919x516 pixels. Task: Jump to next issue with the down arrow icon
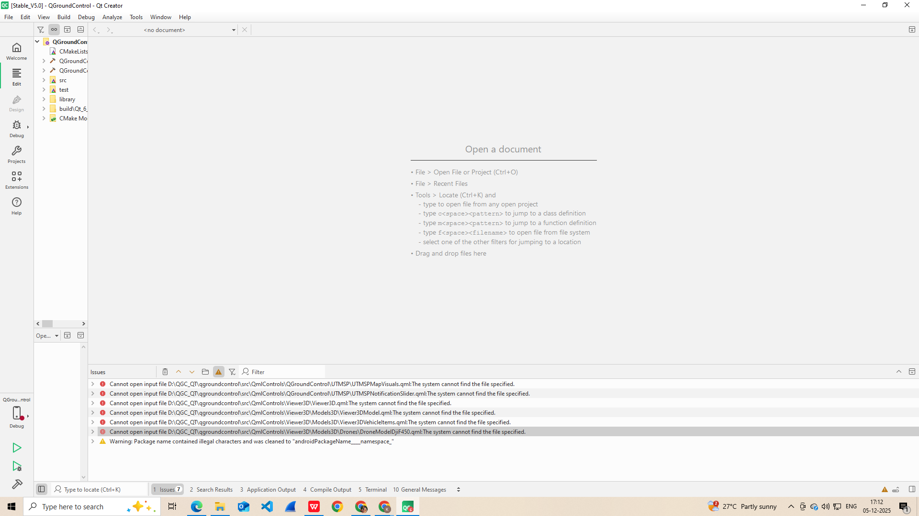[191, 371]
